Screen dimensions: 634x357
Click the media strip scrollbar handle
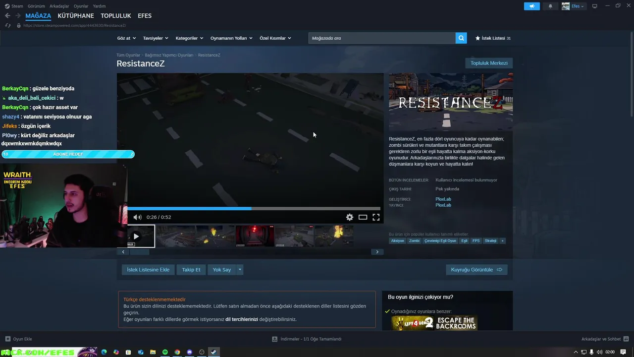[x=139, y=252]
